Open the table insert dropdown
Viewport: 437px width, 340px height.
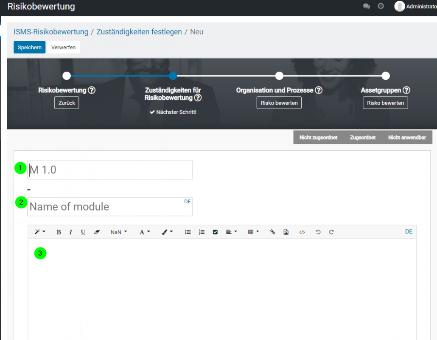[x=253, y=232]
